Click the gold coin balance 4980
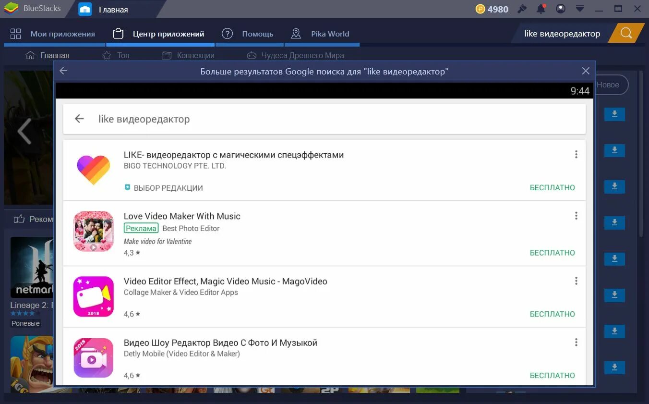Screen dimensions: 649x404 (492, 9)
